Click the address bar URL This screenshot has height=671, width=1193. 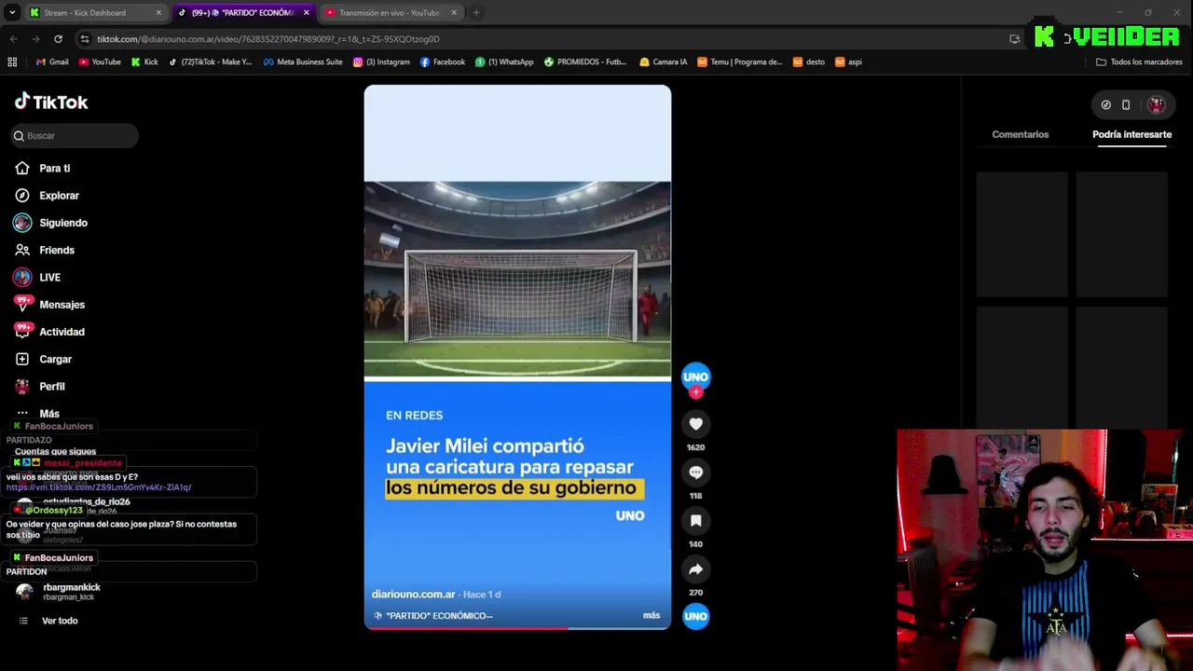point(268,39)
